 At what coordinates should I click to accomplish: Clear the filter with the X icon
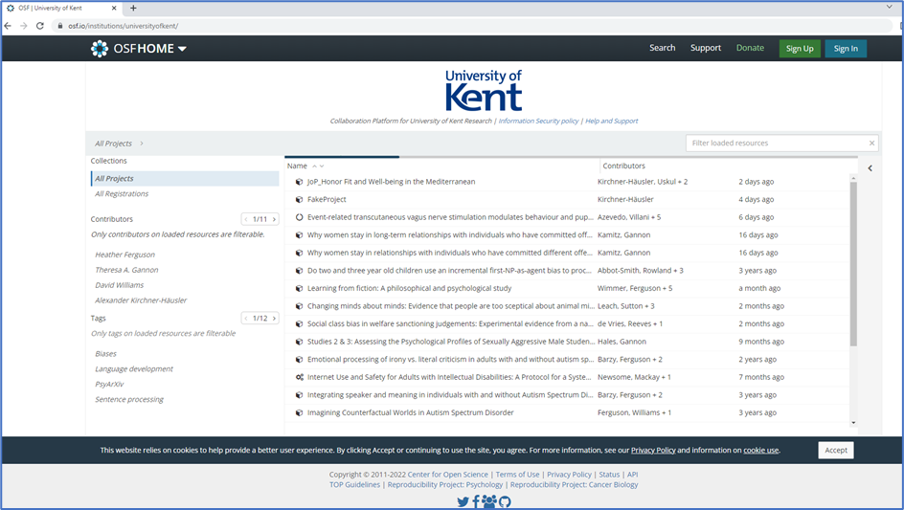click(871, 144)
